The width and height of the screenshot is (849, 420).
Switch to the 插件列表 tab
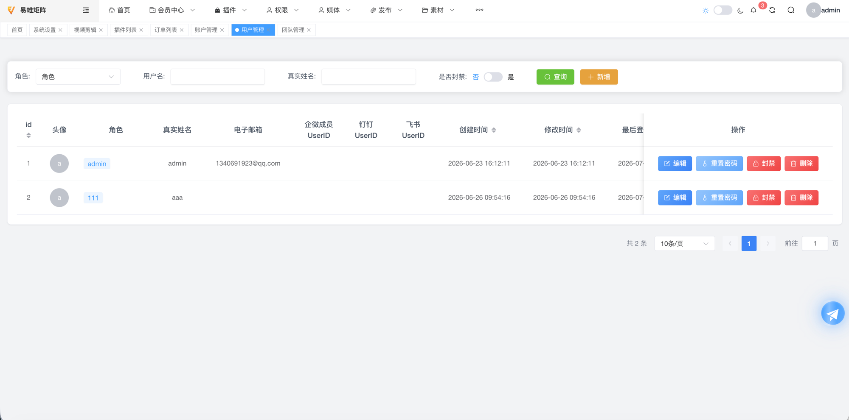coord(125,30)
